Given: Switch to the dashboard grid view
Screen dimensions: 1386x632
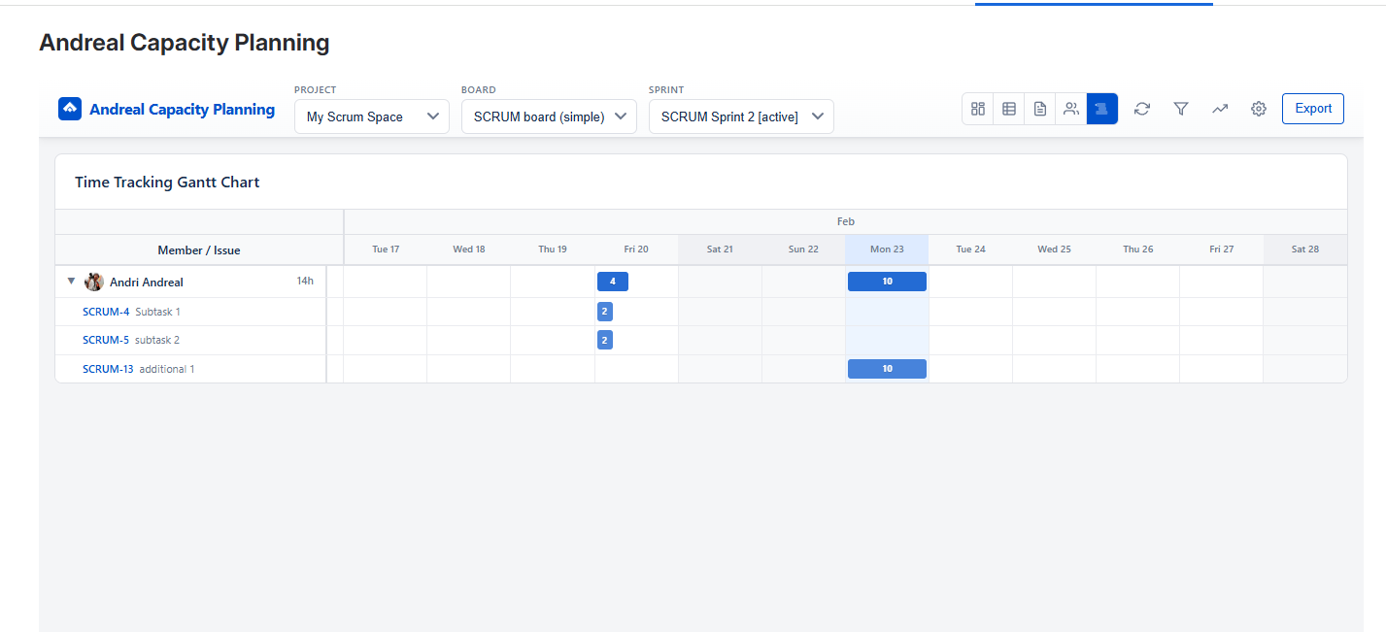Looking at the screenshot, I should pos(978,109).
